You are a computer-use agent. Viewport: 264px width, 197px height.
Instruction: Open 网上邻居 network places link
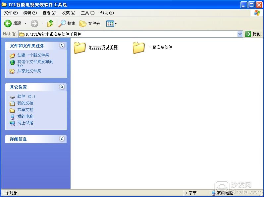25,123
